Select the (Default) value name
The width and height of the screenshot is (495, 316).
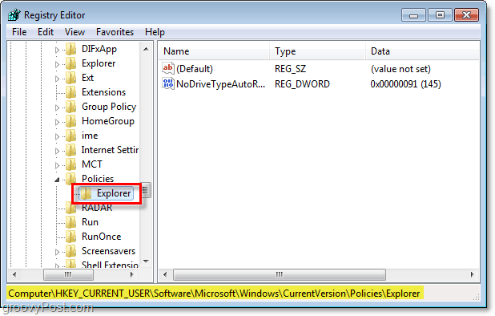(x=195, y=69)
